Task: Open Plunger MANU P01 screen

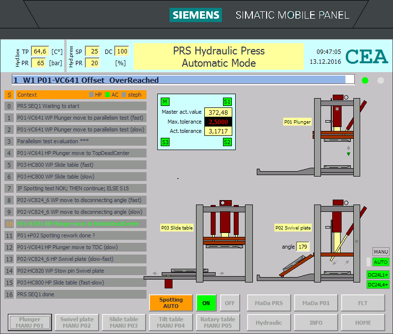Action: coord(30,322)
